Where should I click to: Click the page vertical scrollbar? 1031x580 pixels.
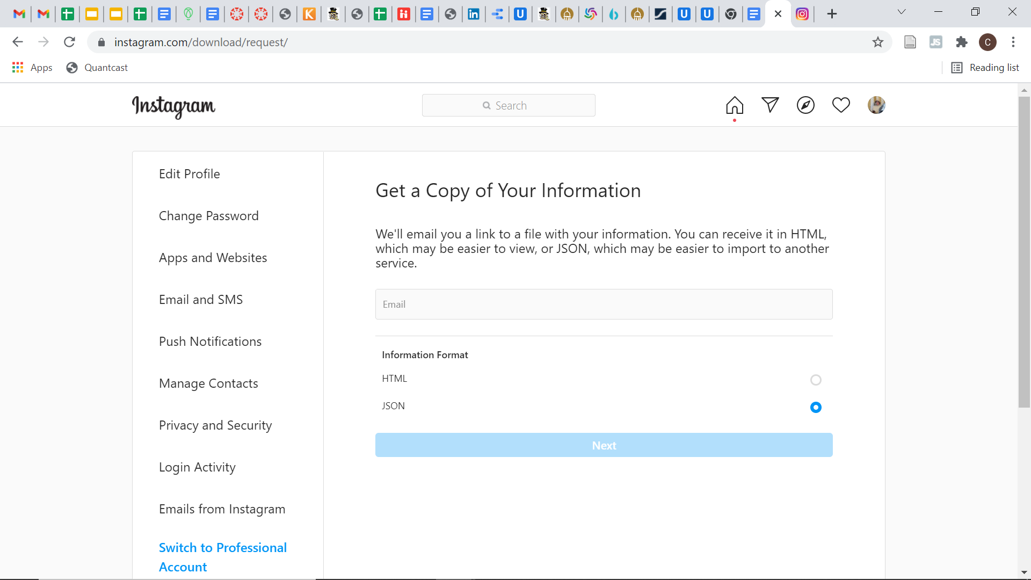pos(1024,252)
